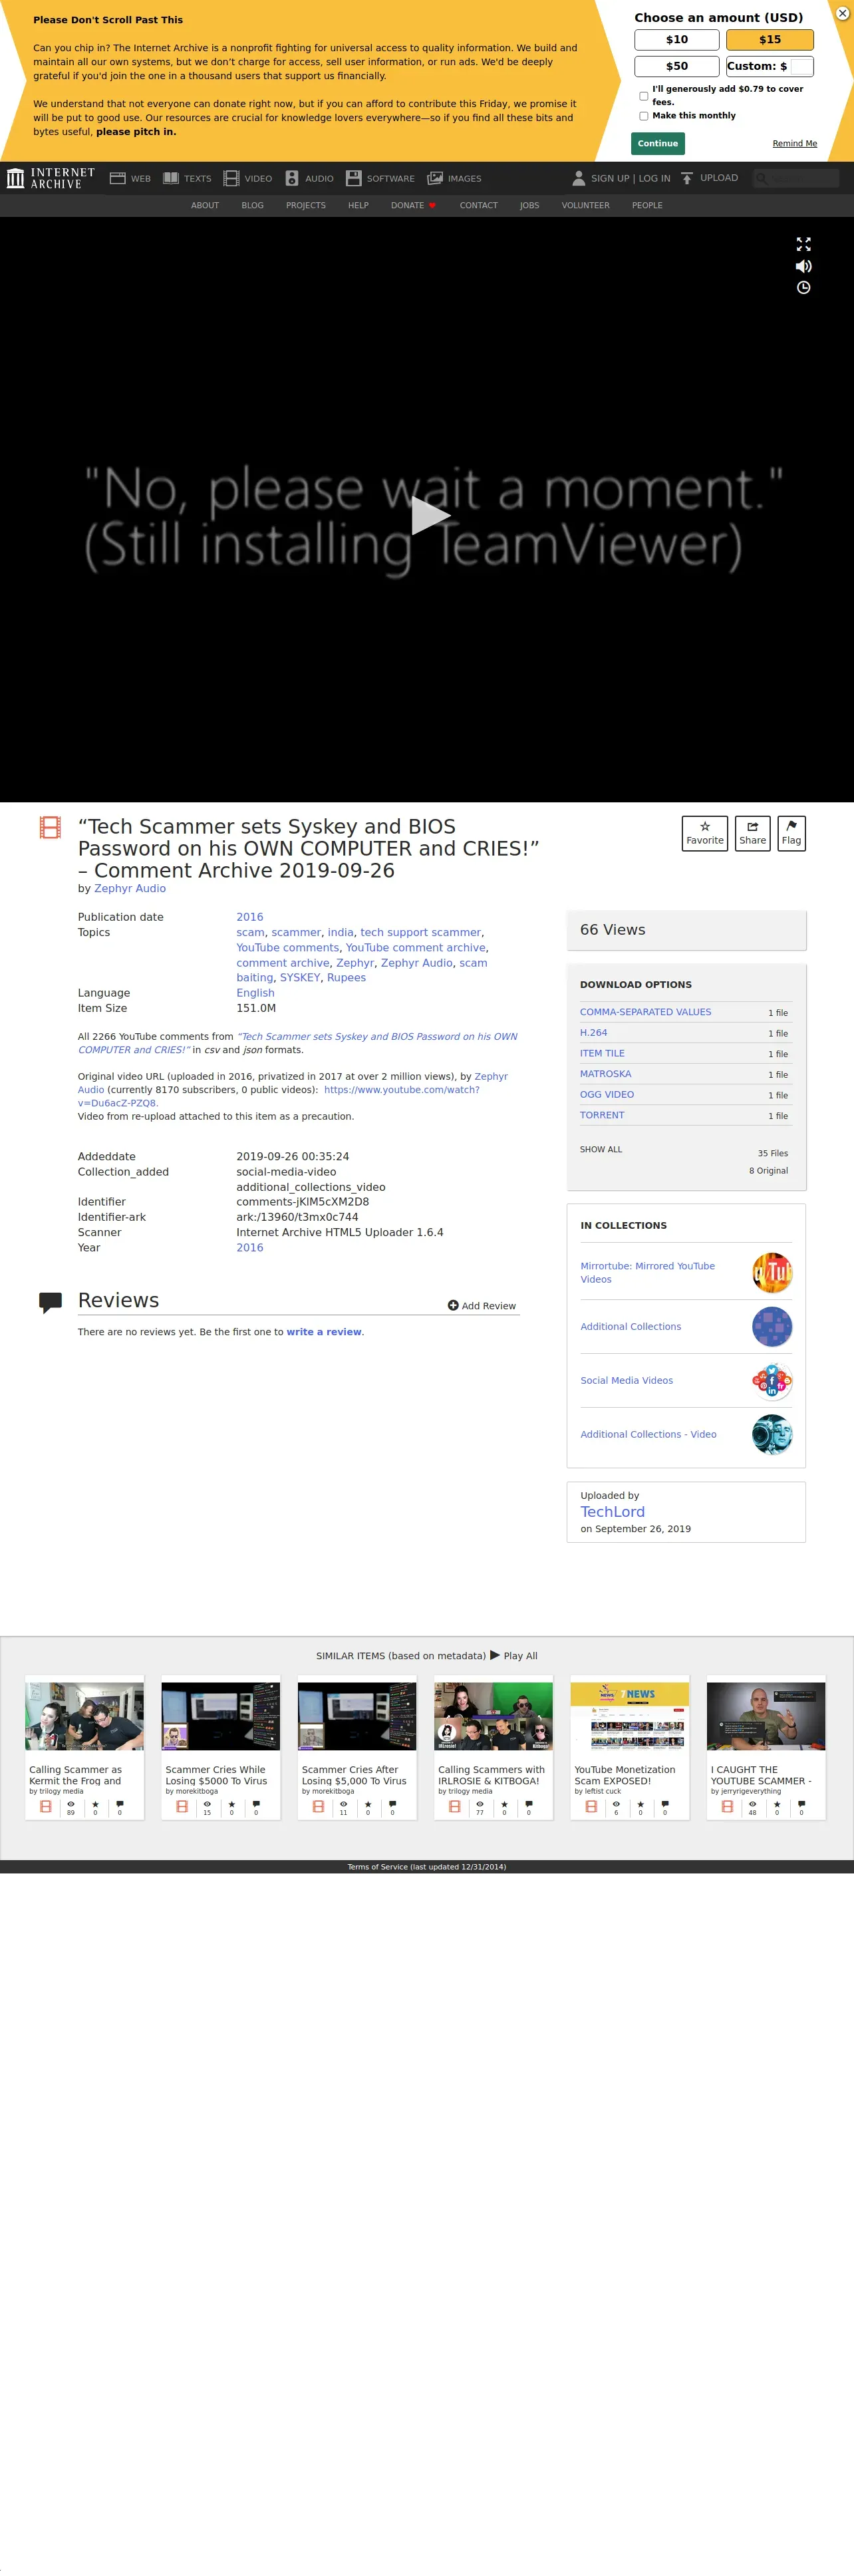
Task: Open Additional Collections link
Action: [x=630, y=1327]
